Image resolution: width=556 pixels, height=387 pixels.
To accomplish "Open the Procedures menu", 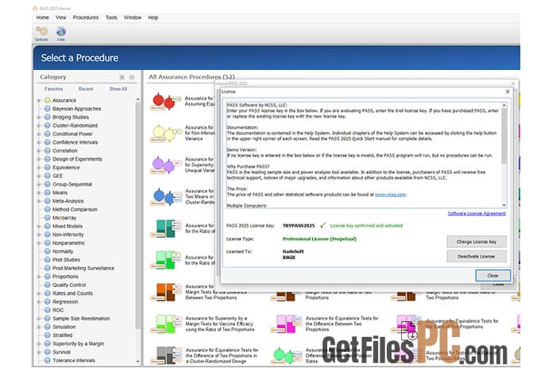I will click(86, 17).
